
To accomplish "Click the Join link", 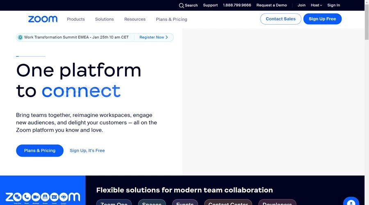I will (301, 5).
